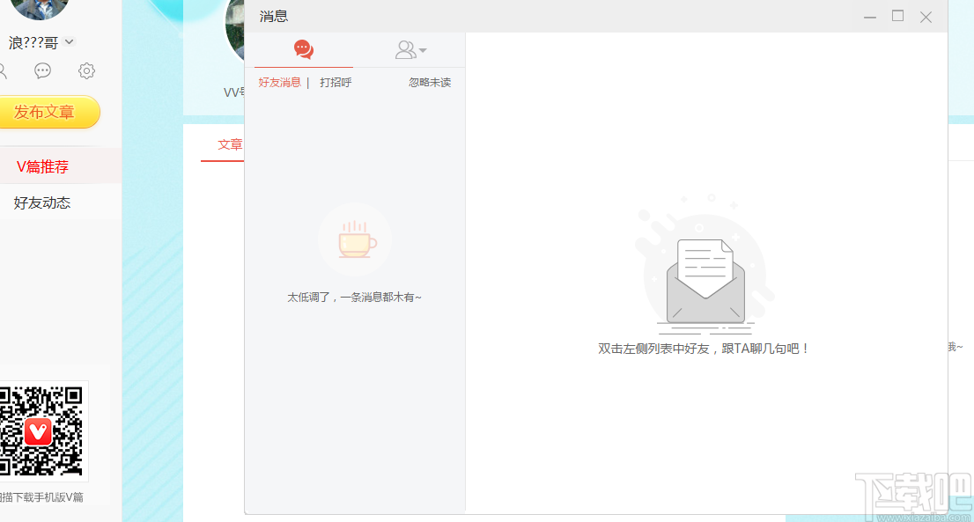Click the speech bubble messages icon
974x522 pixels.
pos(42,70)
